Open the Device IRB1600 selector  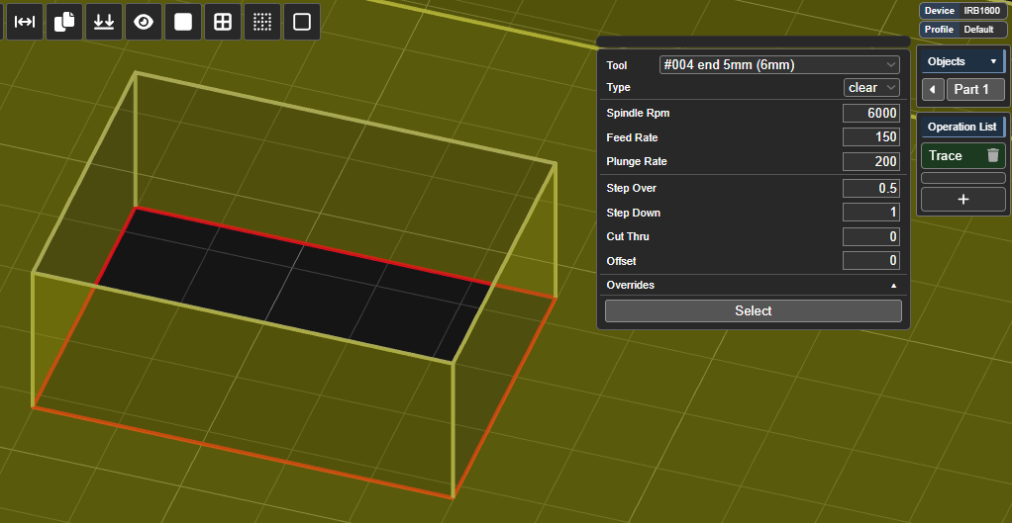pos(962,11)
